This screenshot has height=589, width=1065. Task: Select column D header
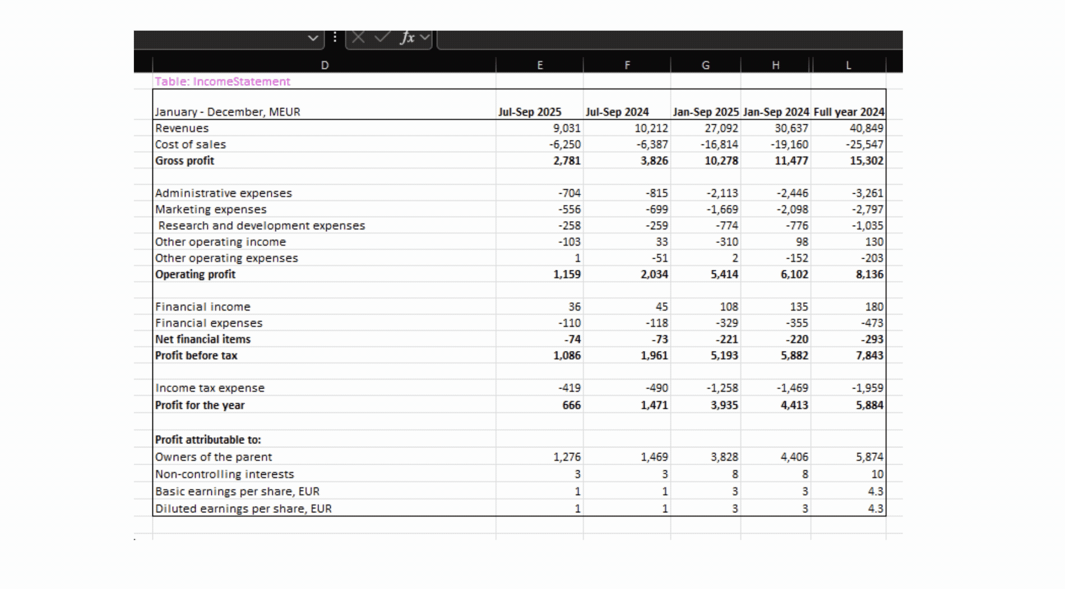pyautogui.click(x=324, y=66)
